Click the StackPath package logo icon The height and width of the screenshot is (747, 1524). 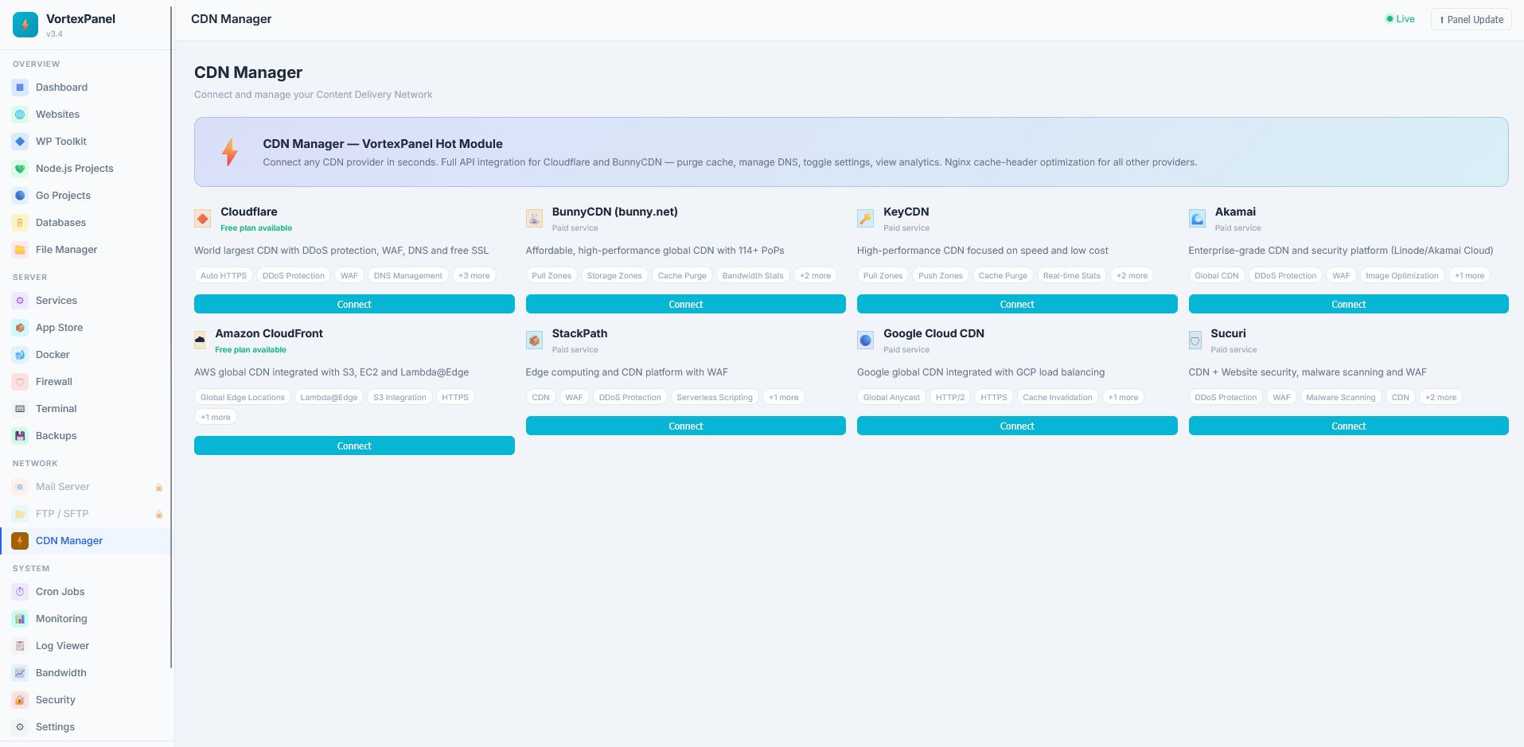(x=535, y=340)
